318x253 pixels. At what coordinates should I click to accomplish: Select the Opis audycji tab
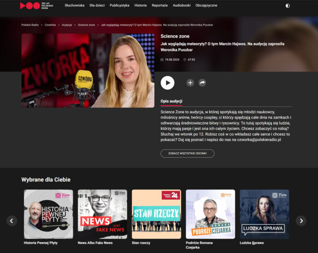point(171,101)
